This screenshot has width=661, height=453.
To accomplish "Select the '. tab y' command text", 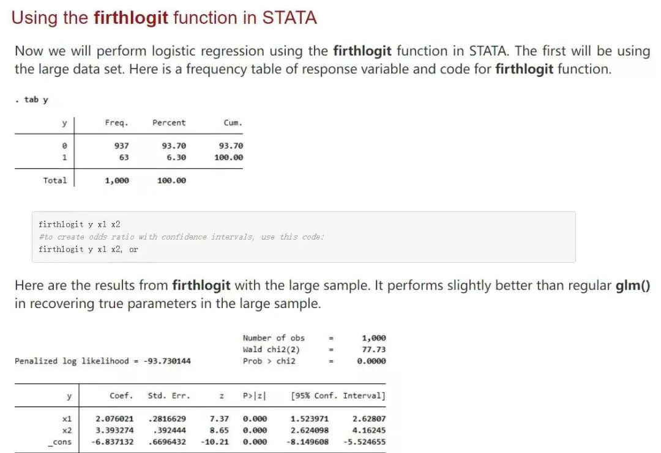I will pos(32,100).
